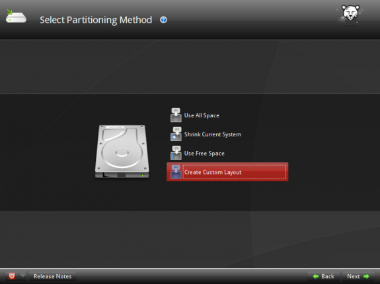Open the Release Notes
Screen dimensions: 380x284
tap(53, 276)
